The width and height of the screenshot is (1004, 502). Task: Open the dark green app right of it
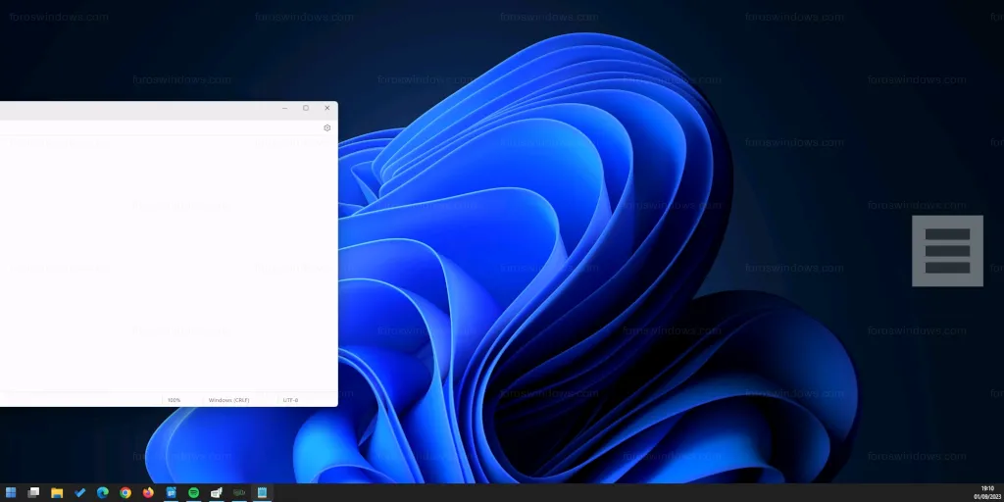click(x=239, y=492)
